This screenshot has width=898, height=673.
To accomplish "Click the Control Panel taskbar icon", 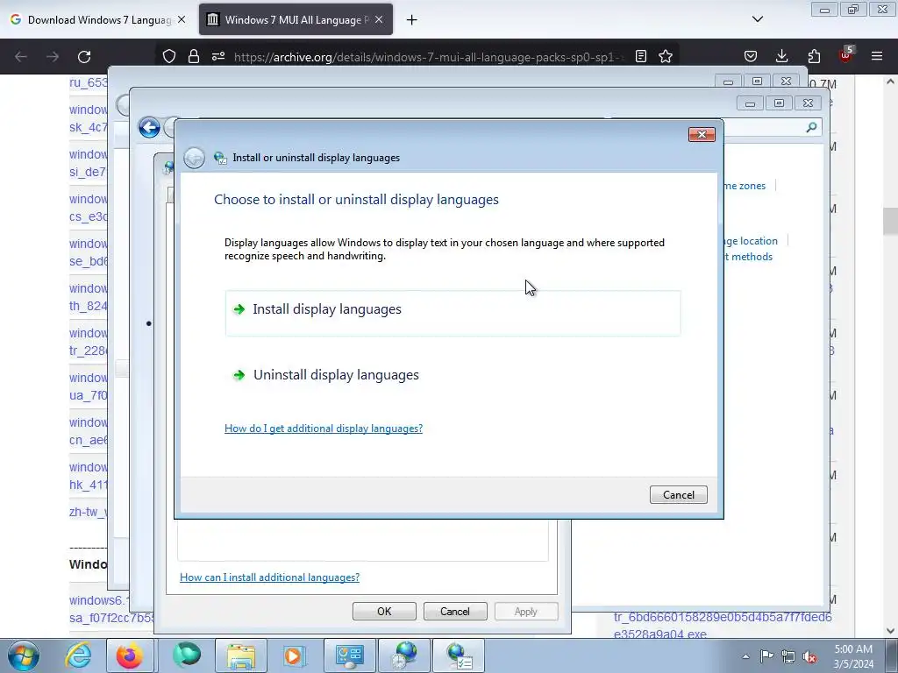I will (x=349, y=655).
